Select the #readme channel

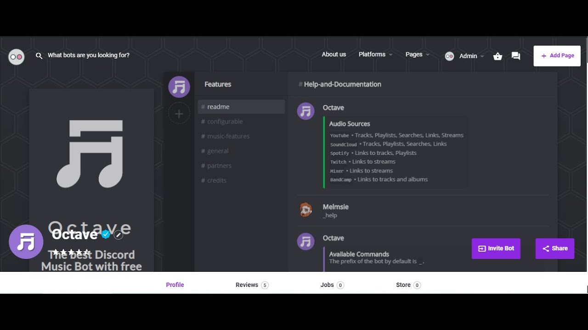click(241, 107)
